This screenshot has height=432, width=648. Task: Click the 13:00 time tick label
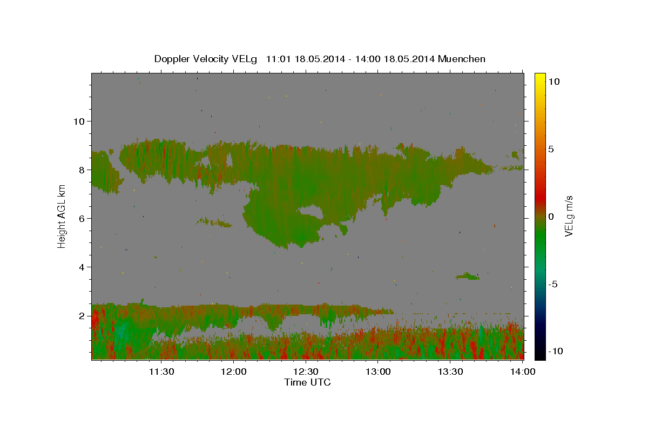[x=377, y=372]
